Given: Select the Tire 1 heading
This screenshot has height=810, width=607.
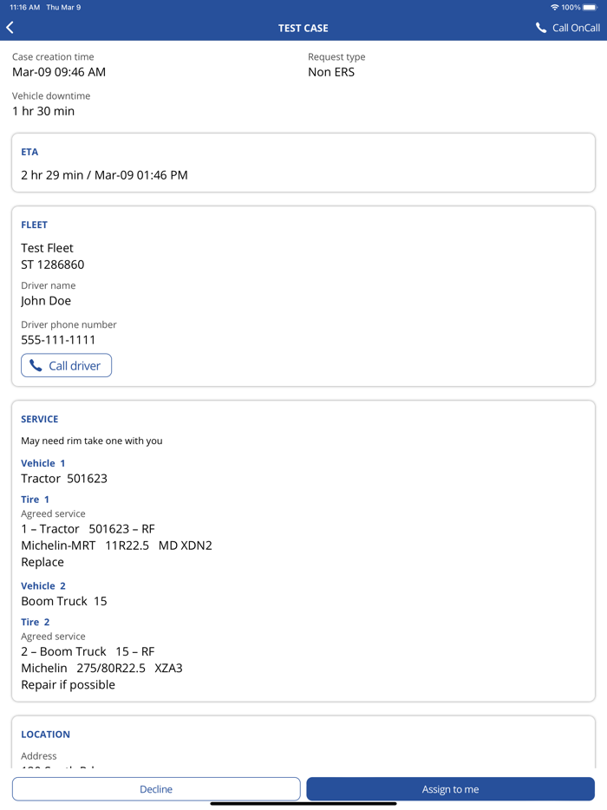Looking at the screenshot, I should (x=36, y=500).
